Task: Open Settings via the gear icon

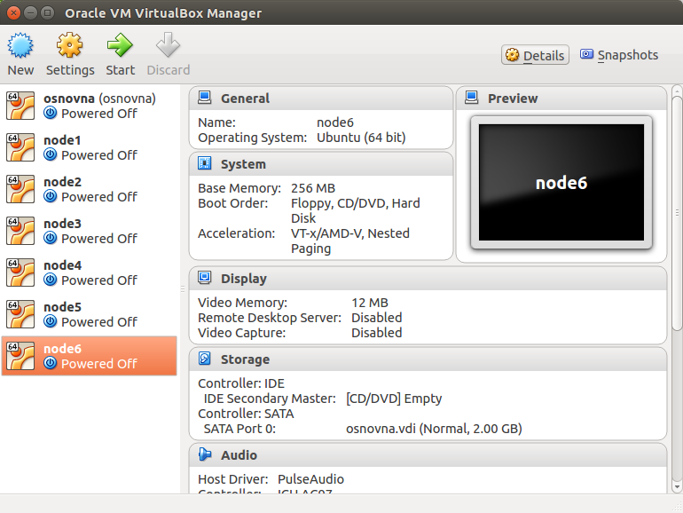Action: pos(70,45)
